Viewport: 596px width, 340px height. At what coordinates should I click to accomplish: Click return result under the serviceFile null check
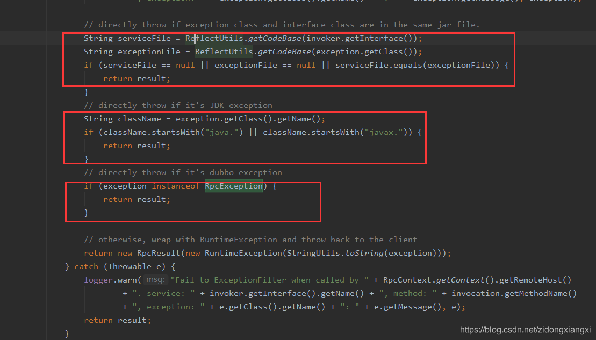pos(137,78)
